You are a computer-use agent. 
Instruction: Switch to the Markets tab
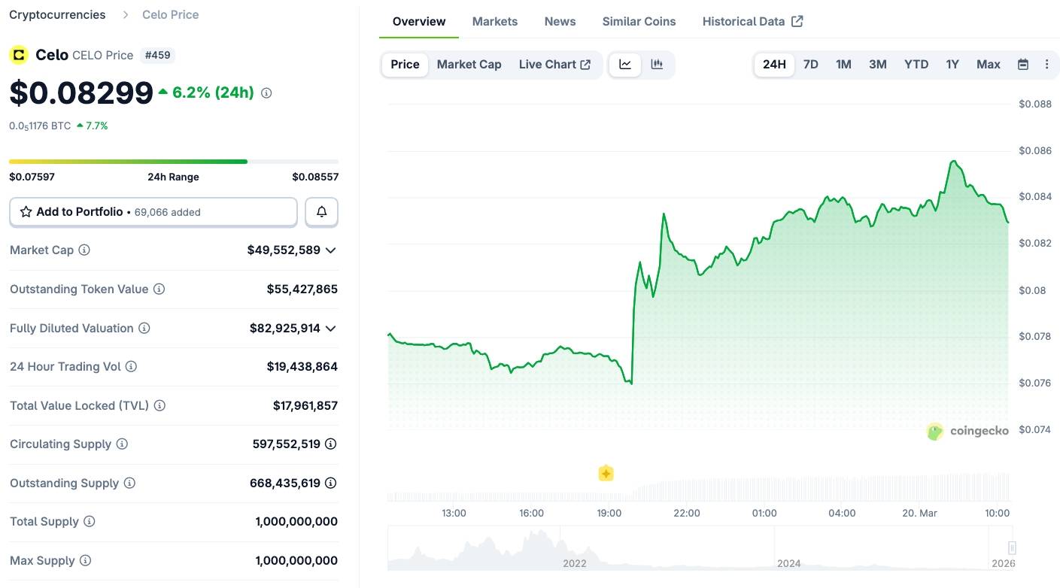point(495,21)
